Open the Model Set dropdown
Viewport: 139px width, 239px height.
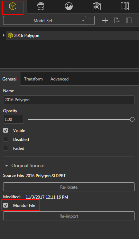(44, 20)
